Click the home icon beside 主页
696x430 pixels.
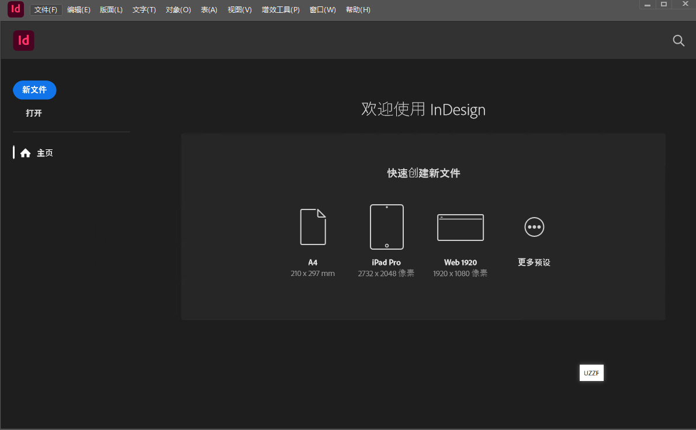tap(25, 153)
